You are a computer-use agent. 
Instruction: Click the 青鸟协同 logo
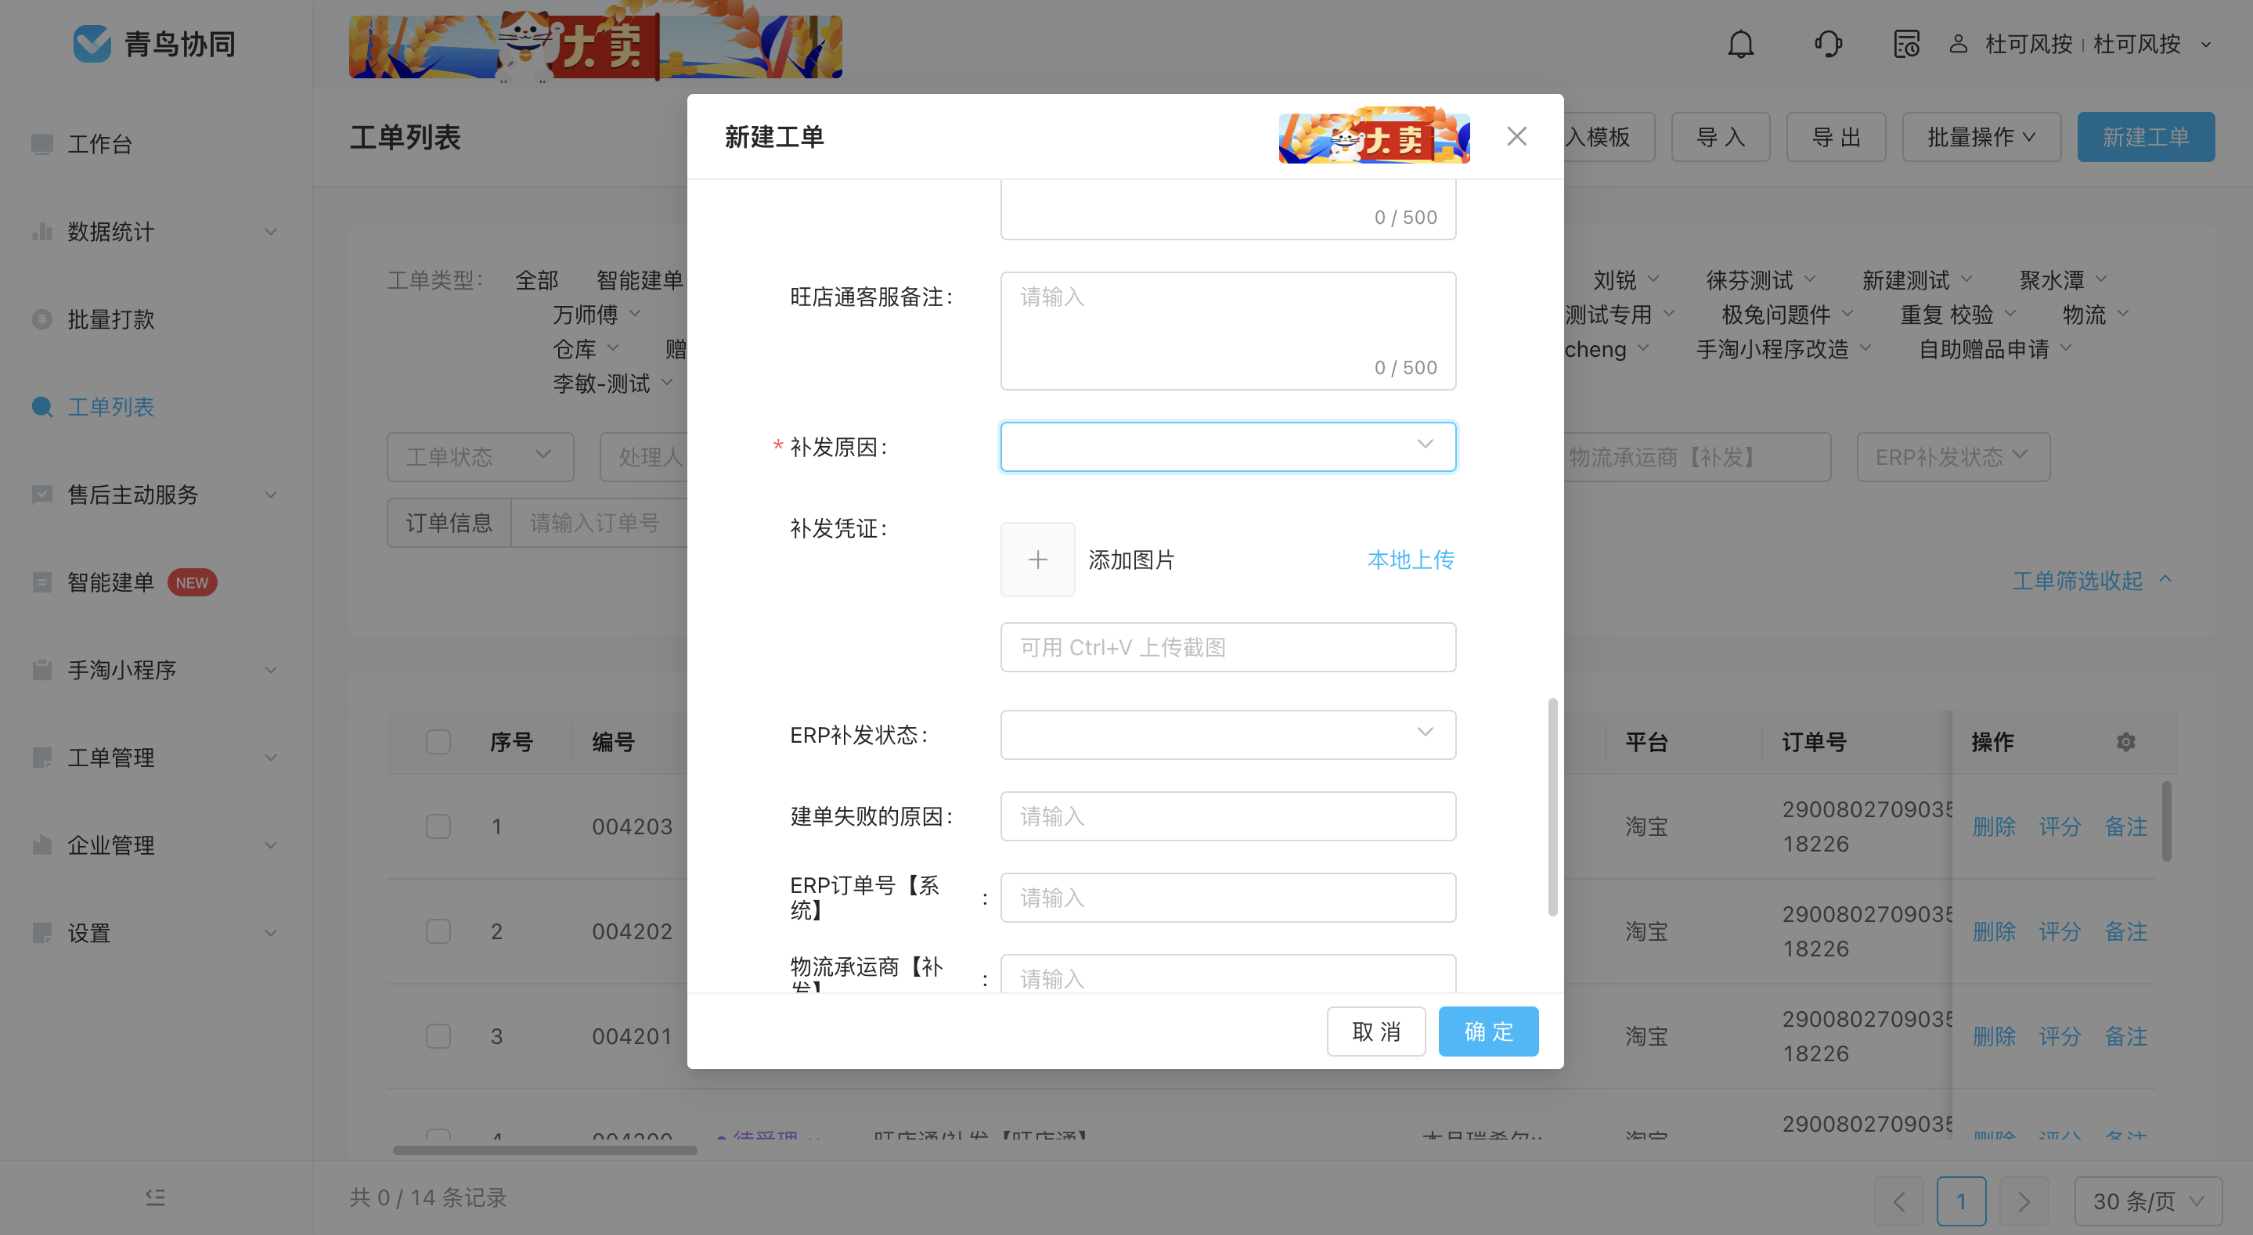point(154,44)
